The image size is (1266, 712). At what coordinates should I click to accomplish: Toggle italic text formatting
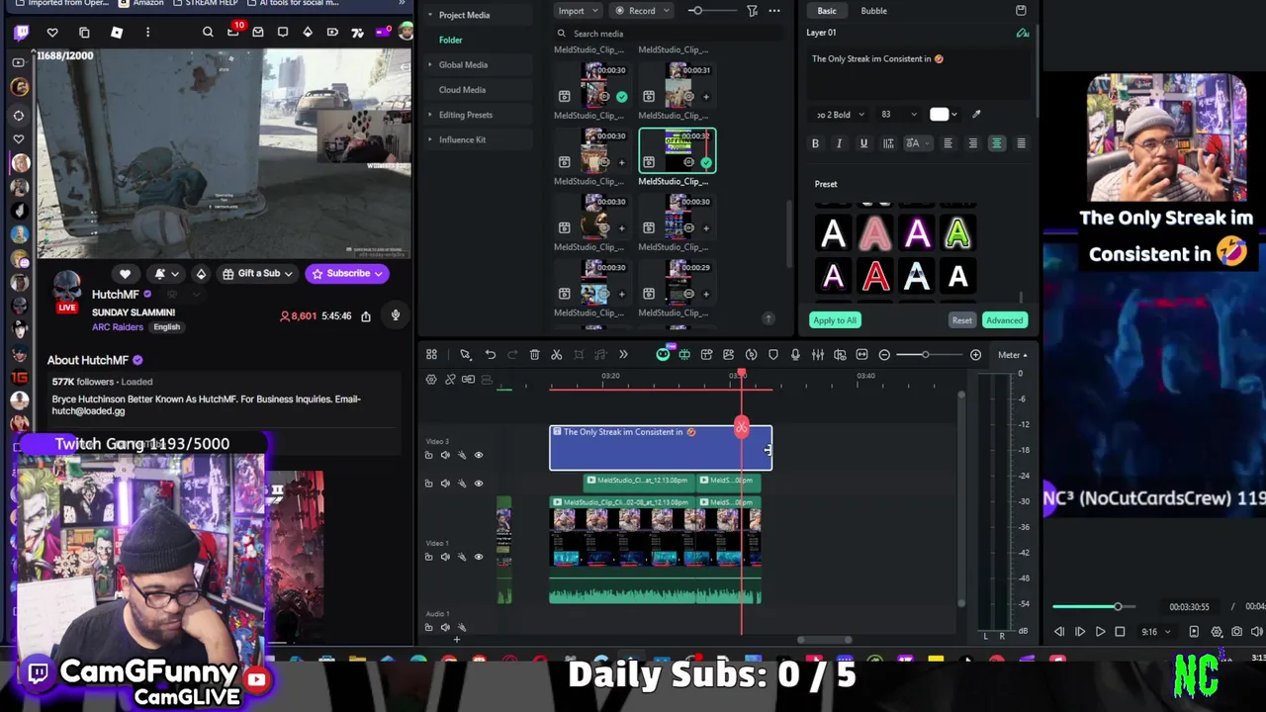839,143
